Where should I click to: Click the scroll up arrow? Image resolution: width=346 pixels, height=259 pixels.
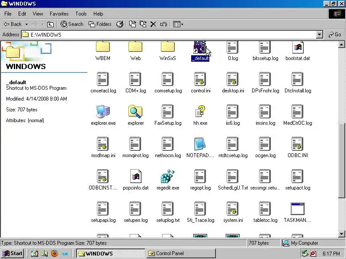(x=341, y=45)
